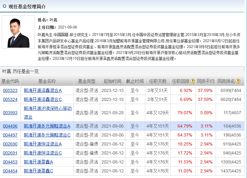Open fund code link 005323
The width and height of the screenshot is (247, 178).
pyautogui.click(x=10, y=90)
